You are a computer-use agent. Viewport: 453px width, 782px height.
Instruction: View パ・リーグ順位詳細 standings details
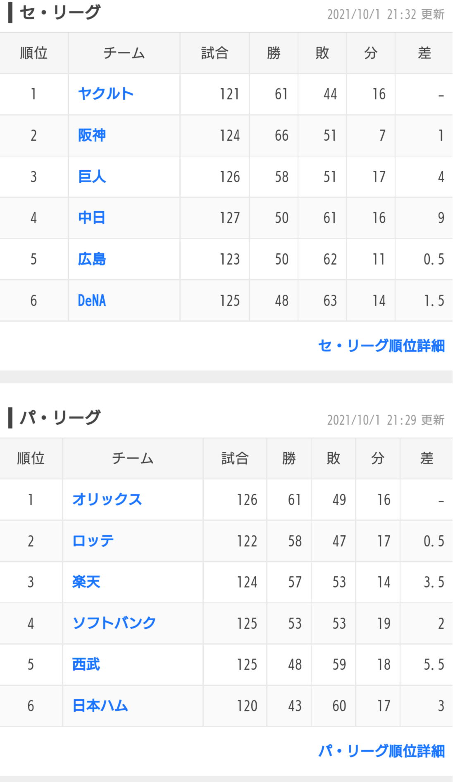tap(381, 751)
